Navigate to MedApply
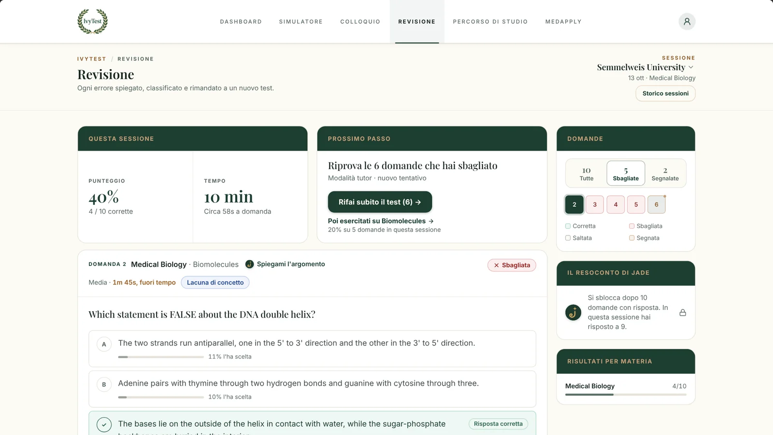Screen dimensions: 773x435 pyautogui.click(x=563, y=22)
